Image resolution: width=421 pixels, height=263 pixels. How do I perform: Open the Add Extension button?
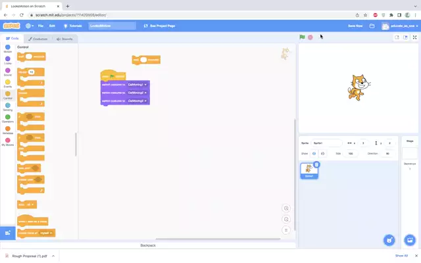(x=7, y=233)
